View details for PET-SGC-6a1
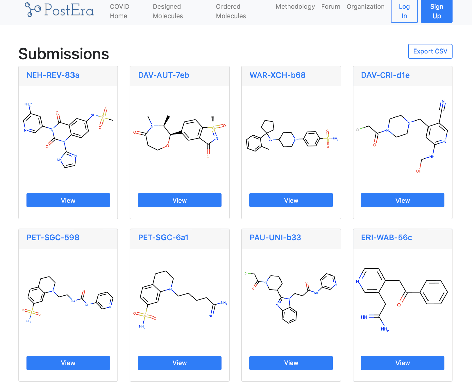This screenshot has width=472, height=388. (179, 363)
